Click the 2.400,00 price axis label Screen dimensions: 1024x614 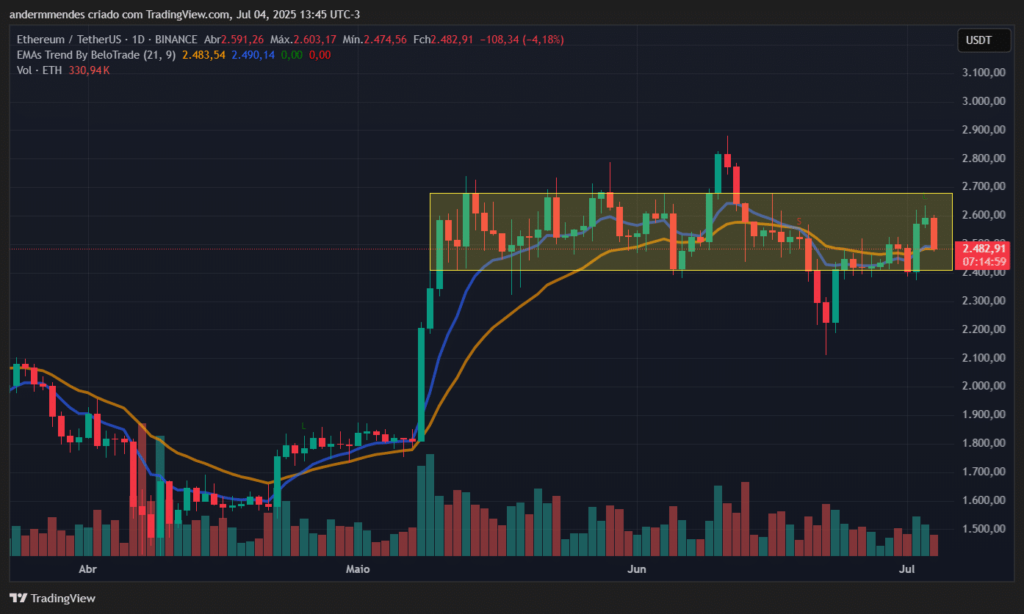pyautogui.click(x=982, y=272)
